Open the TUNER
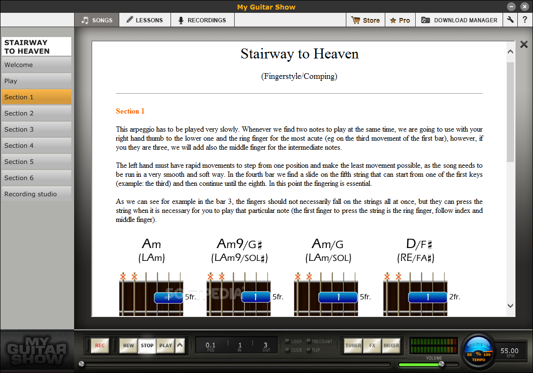The height and width of the screenshot is (373, 533). (x=353, y=345)
